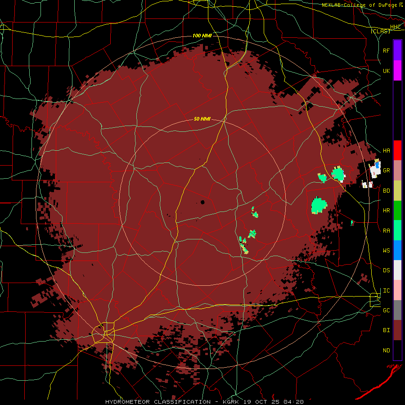Viewport: 405px width, 405px height.
Task: Click the "HR" legend label
Action: pyautogui.click(x=386, y=211)
